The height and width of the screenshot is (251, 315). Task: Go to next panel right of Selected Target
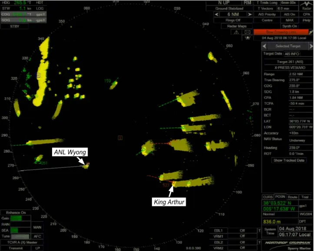[311, 46]
